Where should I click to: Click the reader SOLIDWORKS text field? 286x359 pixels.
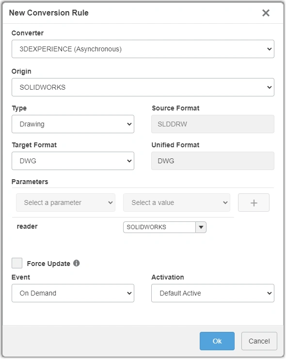pyautogui.click(x=159, y=227)
